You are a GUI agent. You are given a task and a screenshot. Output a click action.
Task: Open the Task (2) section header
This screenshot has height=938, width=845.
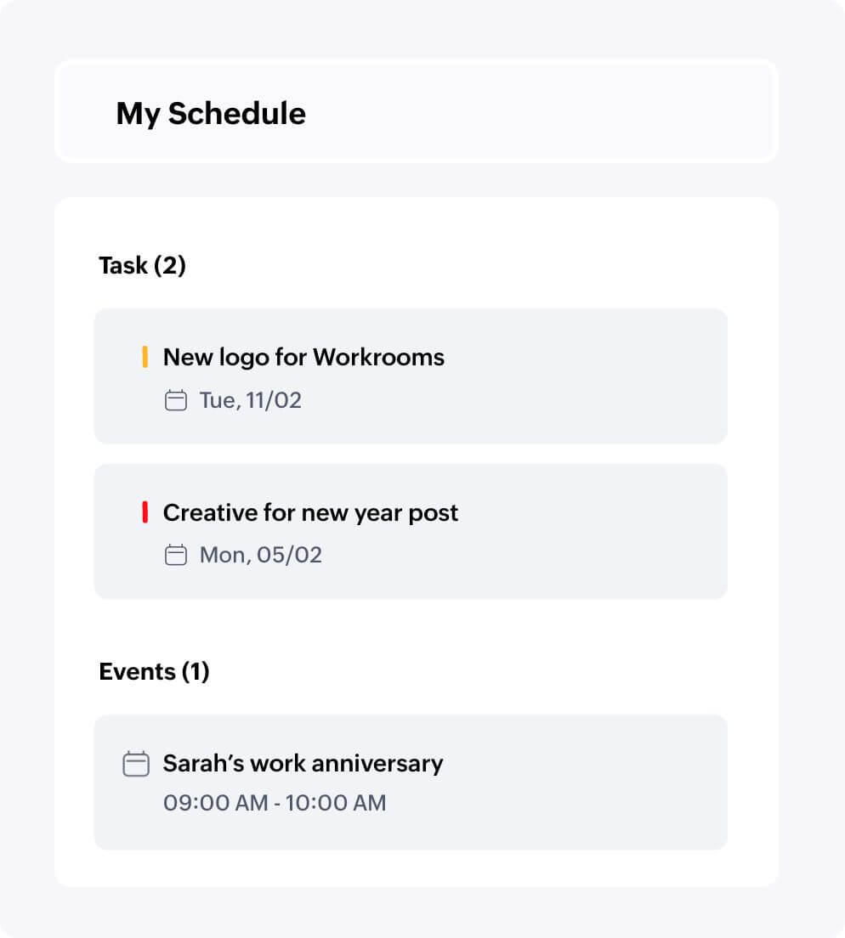(142, 266)
